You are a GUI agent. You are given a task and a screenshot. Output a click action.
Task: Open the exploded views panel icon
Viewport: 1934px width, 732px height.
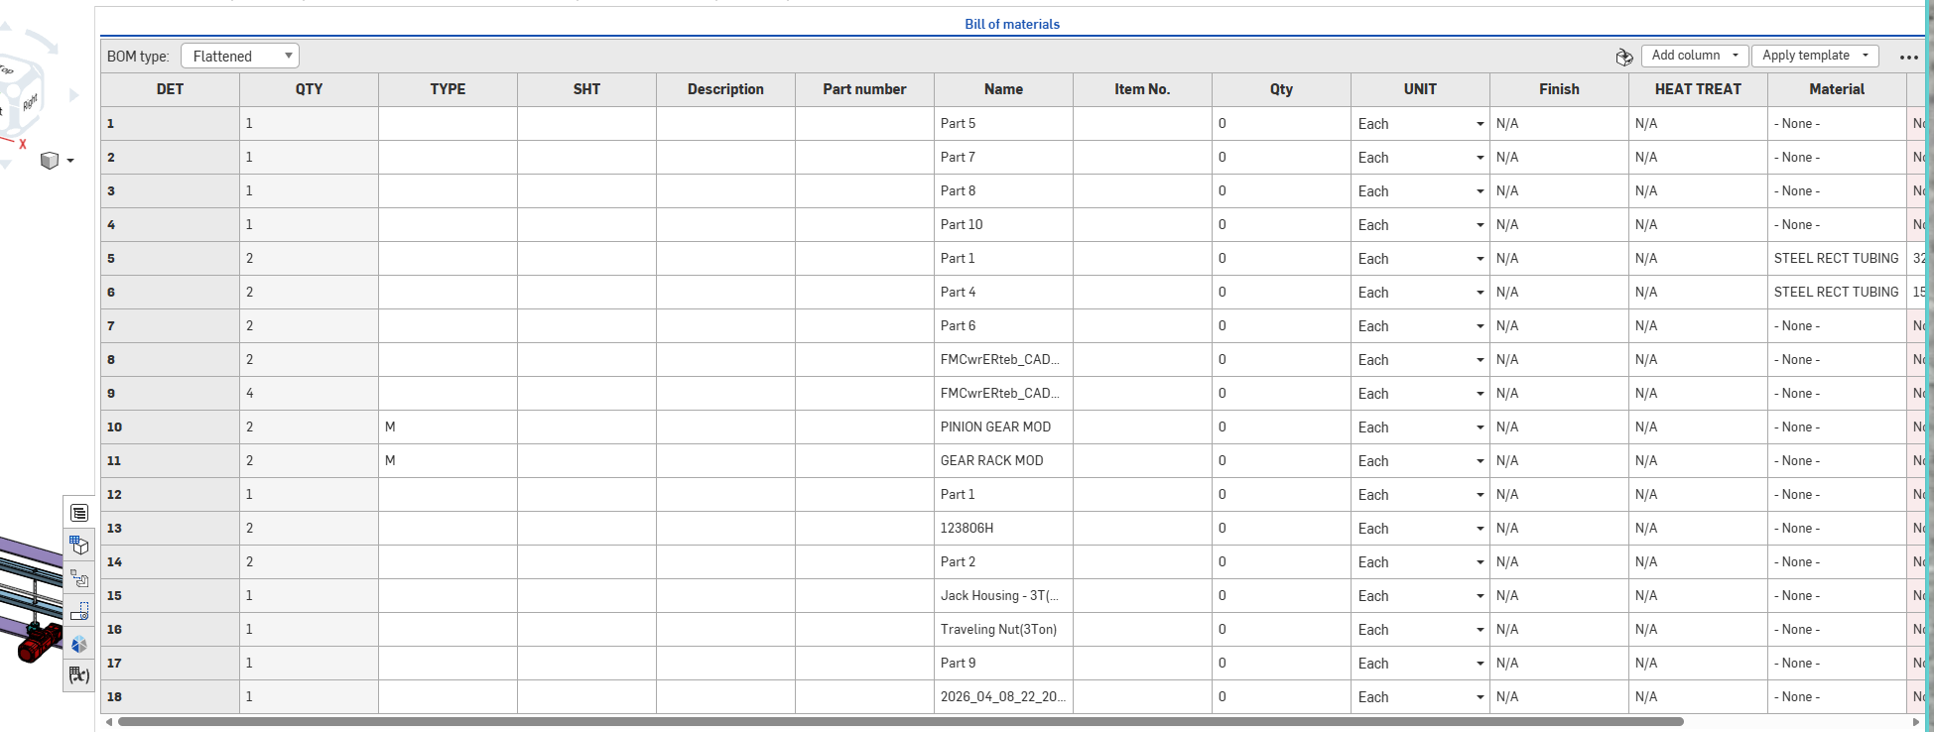tap(79, 578)
